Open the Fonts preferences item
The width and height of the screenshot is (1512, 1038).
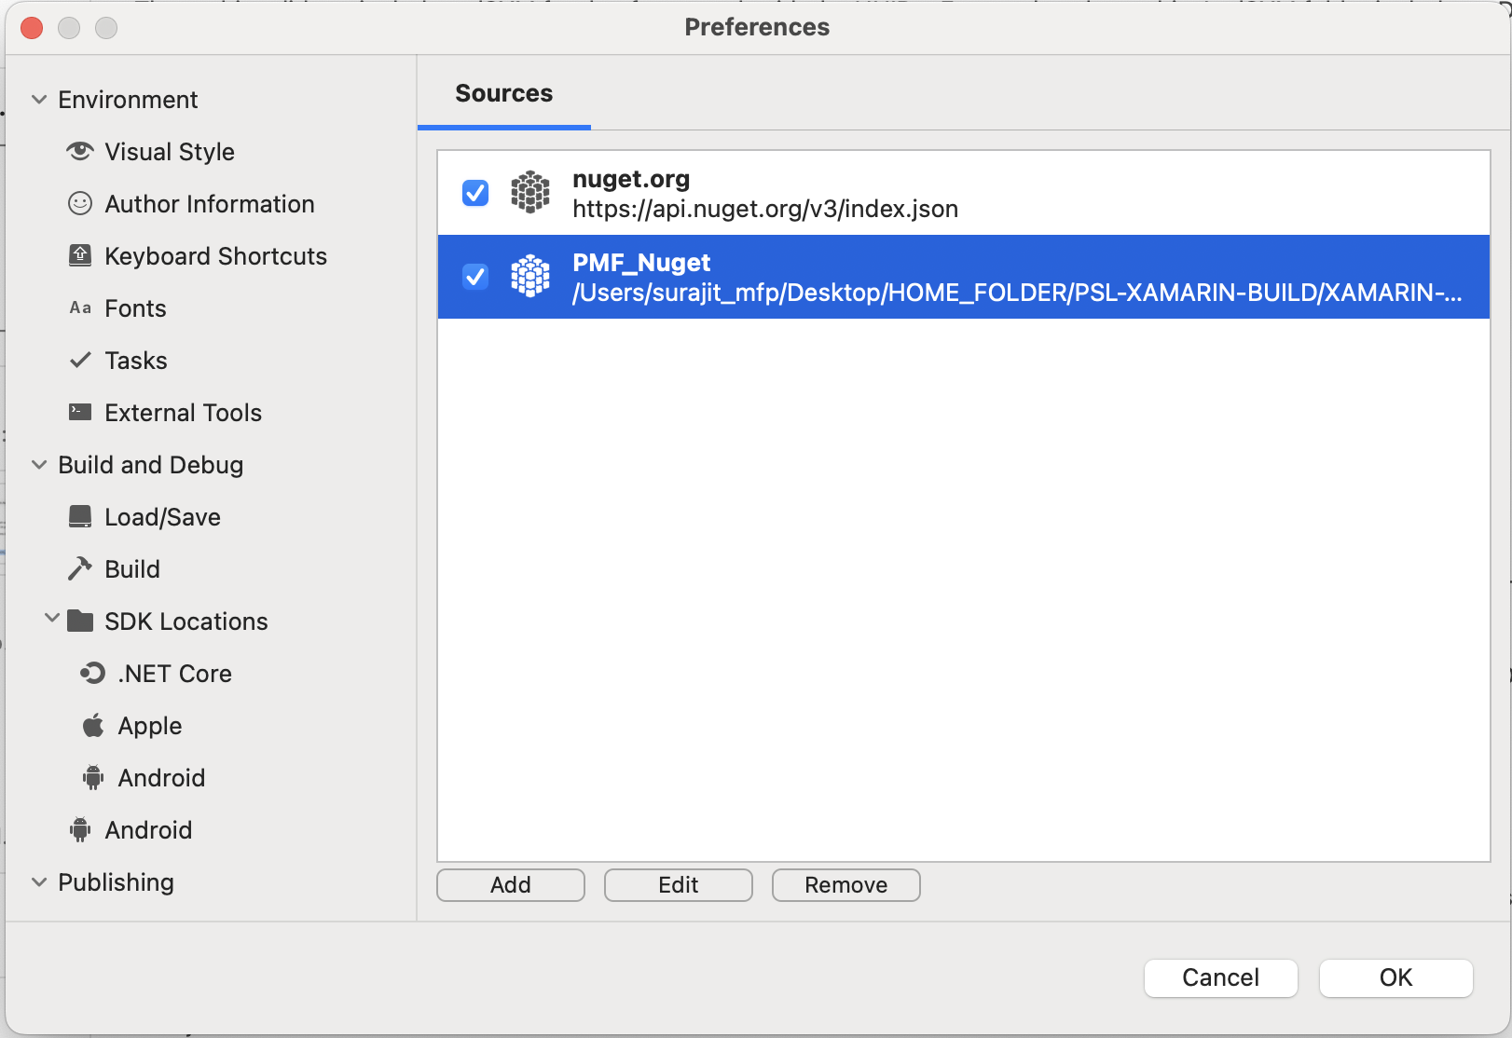coord(135,308)
